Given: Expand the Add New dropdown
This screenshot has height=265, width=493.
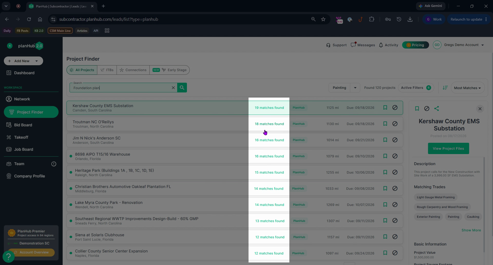Looking at the screenshot, I should pos(36,61).
